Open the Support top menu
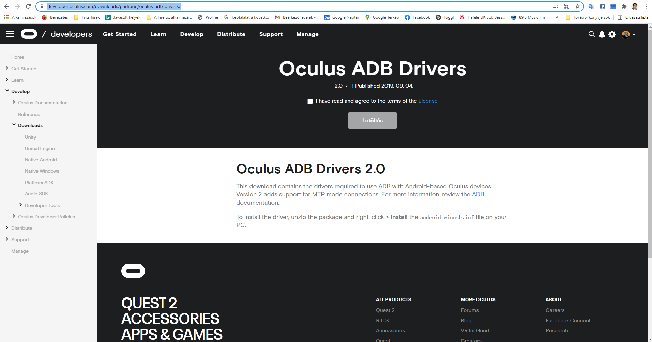This screenshot has height=342, width=652. pyautogui.click(x=271, y=34)
